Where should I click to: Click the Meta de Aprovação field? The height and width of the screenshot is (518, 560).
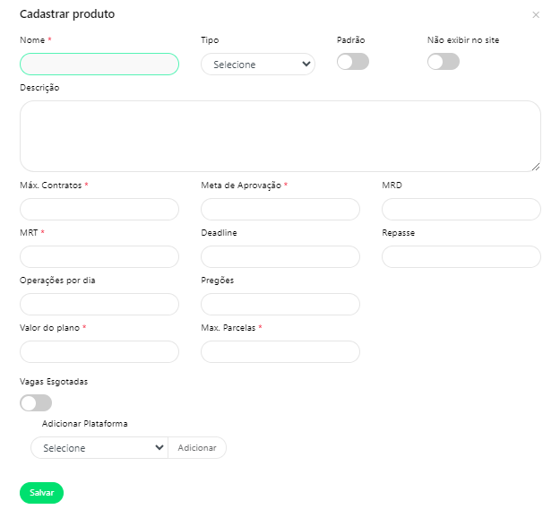(280, 210)
